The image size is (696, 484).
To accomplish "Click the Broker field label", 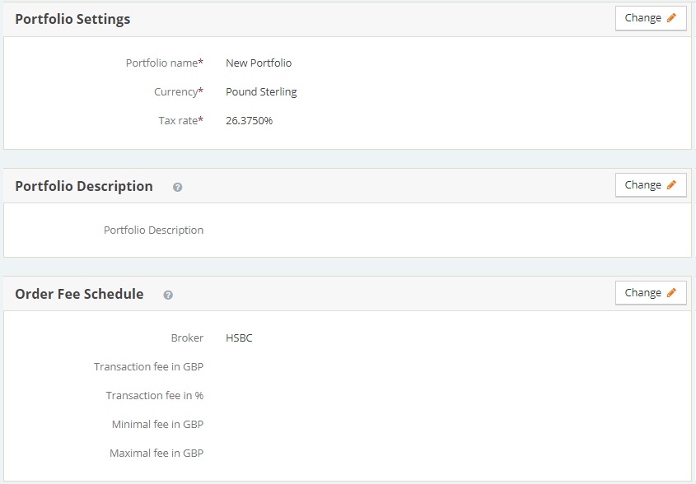I will (x=187, y=337).
